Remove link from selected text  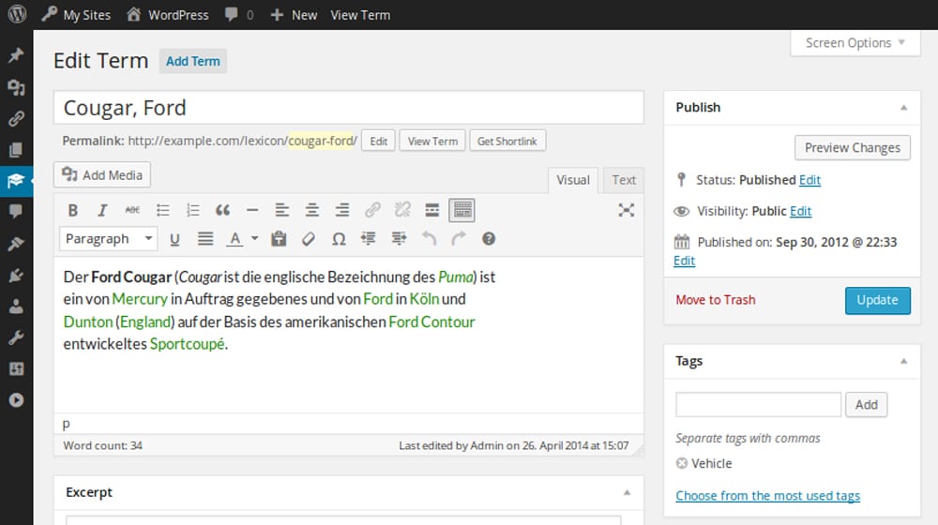(402, 210)
